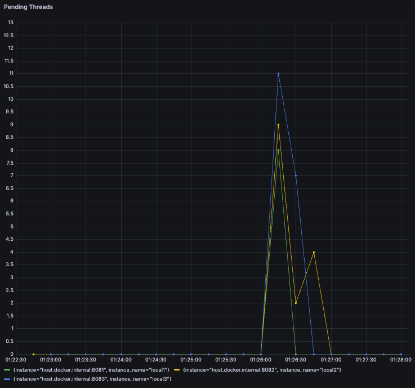Click the blue zero point at 01:28:00

(401, 354)
